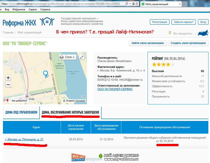210x163 pixels.
Task: Open the 'Справка' menu
Action: click(45, 9)
